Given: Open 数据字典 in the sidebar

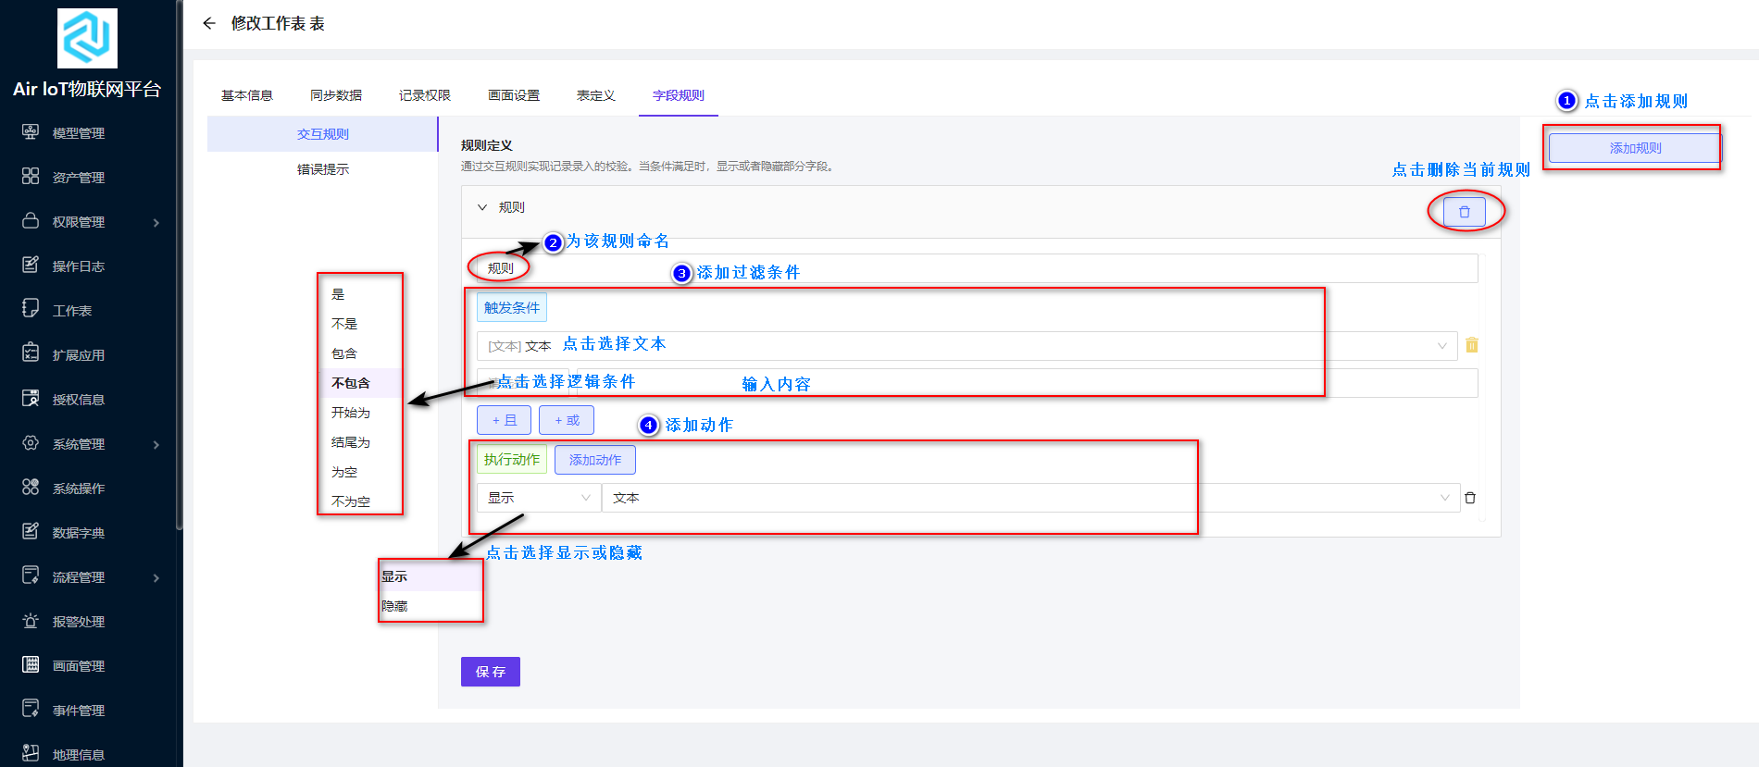Looking at the screenshot, I should click(79, 533).
